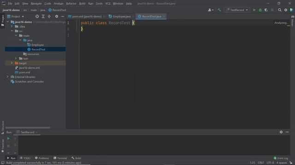This screenshot has width=295, height=165.
Task: Open IDE settings gear in top toolbar
Action: point(286,10)
